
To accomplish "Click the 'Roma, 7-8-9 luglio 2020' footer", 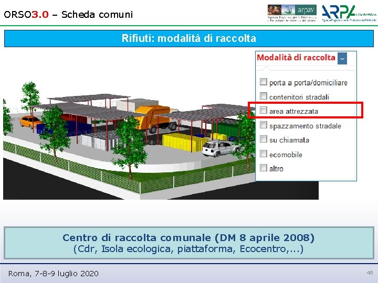I will point(53,274).
